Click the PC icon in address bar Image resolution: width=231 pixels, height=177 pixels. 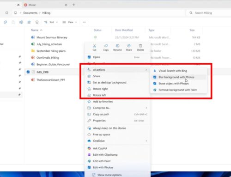click(x=15, y=13)
